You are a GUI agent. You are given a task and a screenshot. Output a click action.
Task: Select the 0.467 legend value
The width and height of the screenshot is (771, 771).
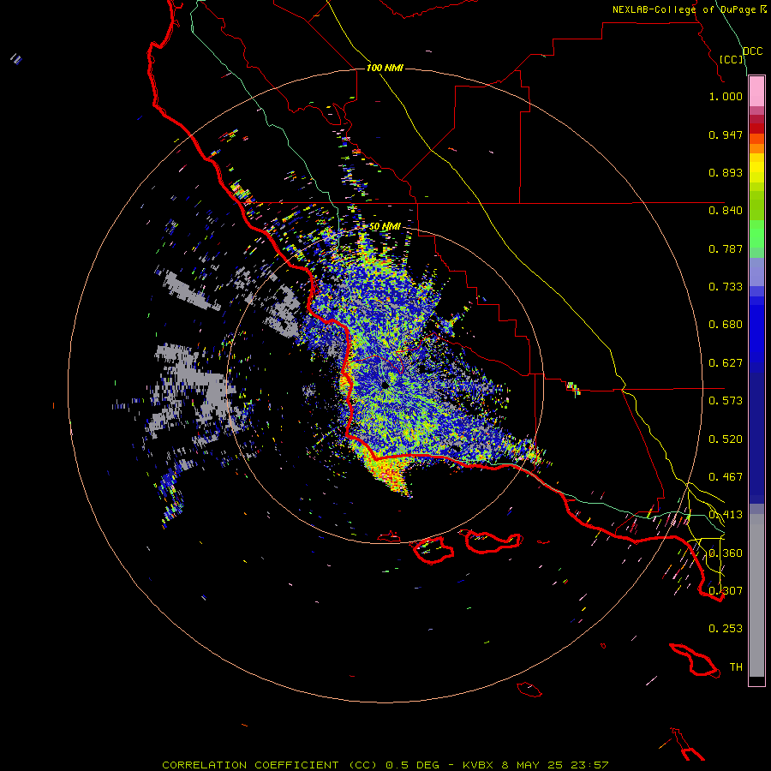click(726, 477)
